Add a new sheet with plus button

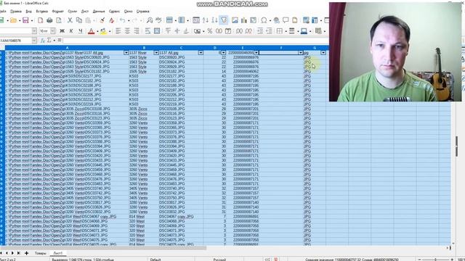click(26, 253)
